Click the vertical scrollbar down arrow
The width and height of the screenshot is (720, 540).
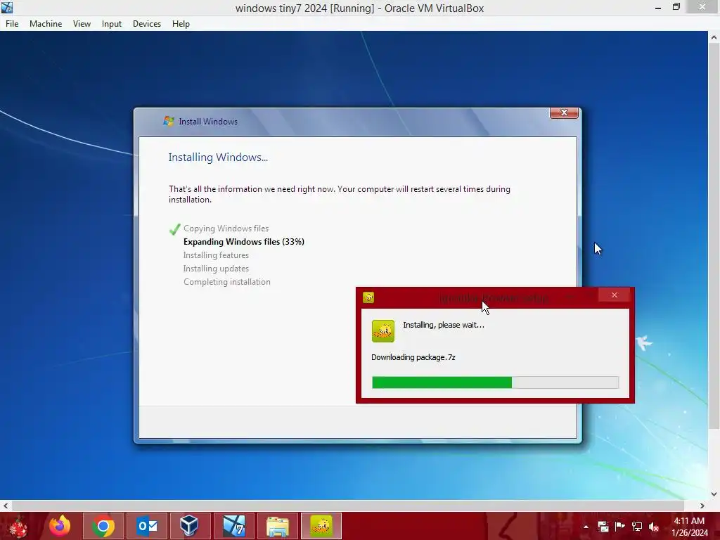(714, 494)
